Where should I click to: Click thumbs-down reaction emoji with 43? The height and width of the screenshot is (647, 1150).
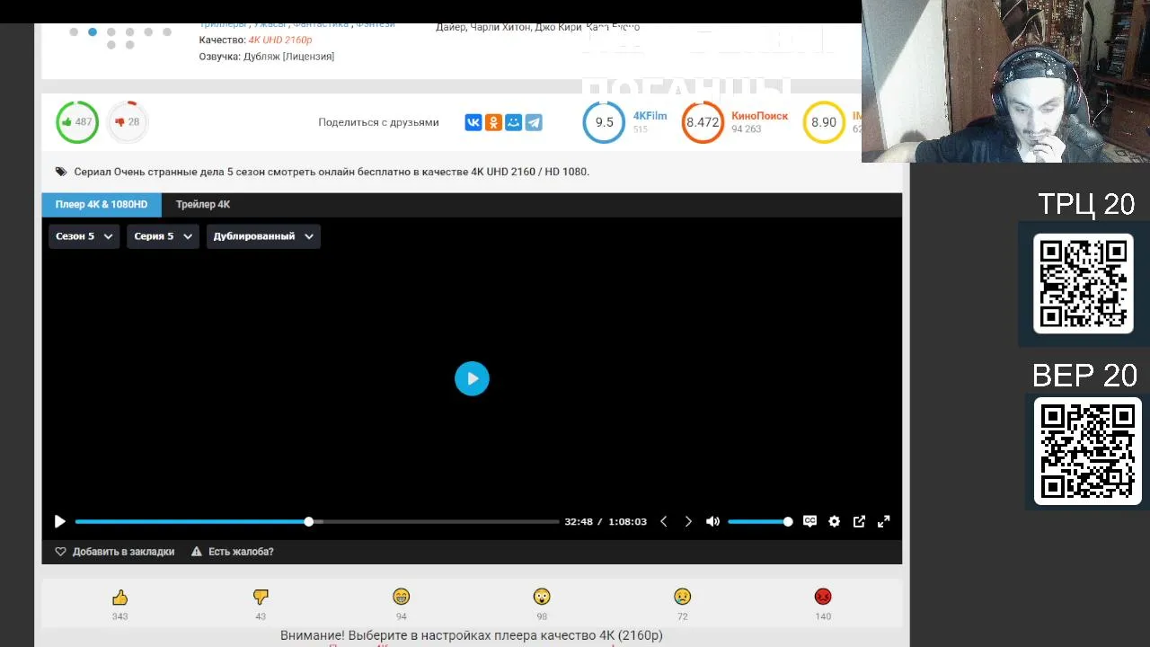coord(261,597)
